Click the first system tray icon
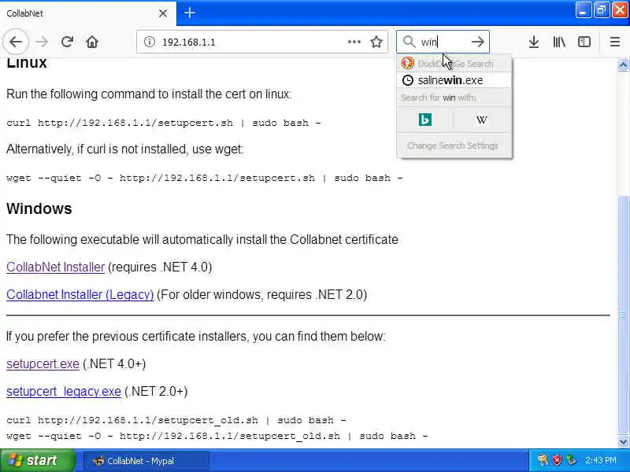The width and height of the screenshot is (630, 472). [x=543, y=460]
